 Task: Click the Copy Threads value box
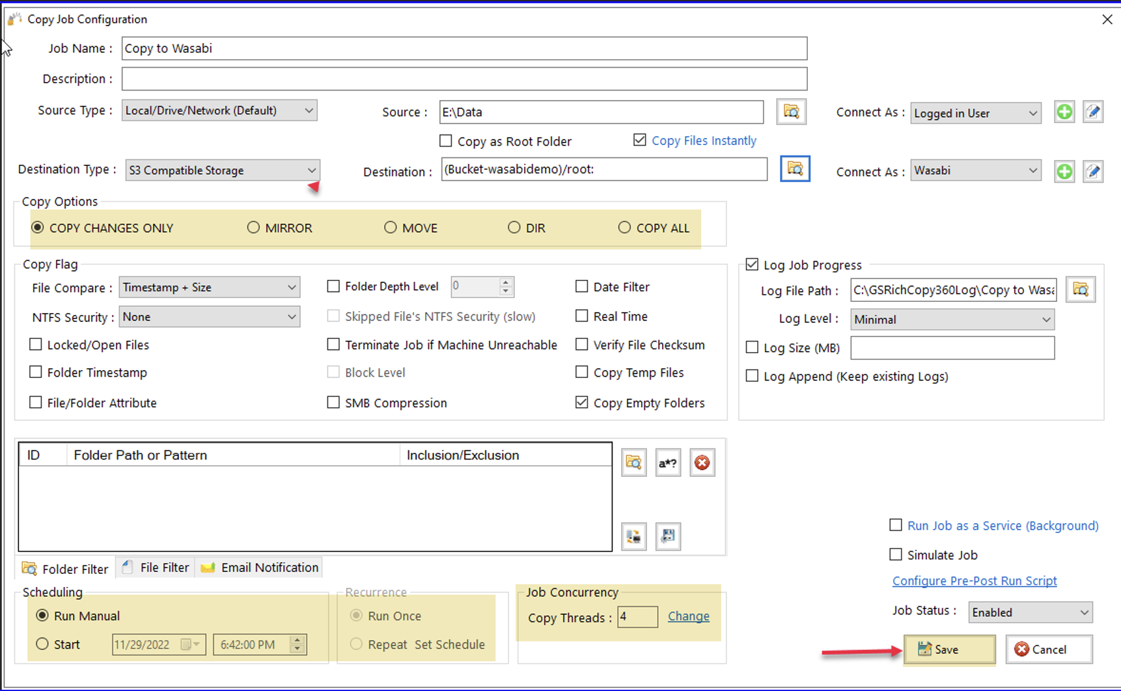[637, 616]
